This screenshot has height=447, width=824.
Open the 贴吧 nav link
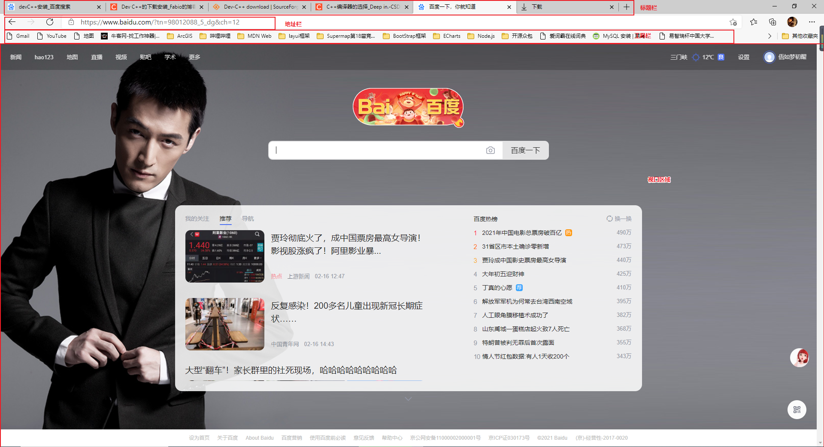point(145,57)
